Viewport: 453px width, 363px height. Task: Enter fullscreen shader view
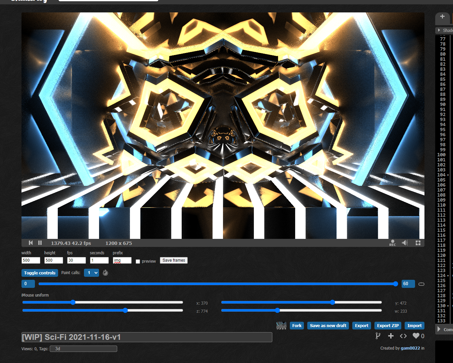pyautogui.click(x=418, y=243)
